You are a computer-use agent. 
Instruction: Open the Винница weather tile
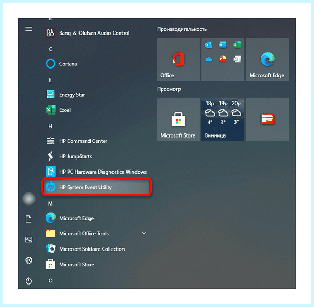(x=223, y=119)
